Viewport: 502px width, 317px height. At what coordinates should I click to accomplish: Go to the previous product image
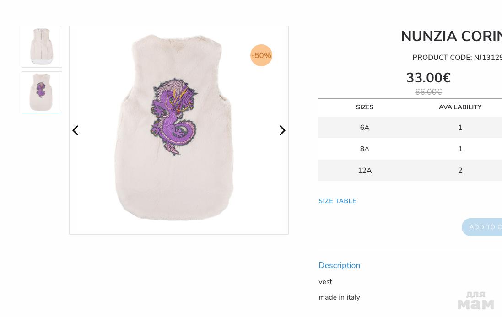pyautogui.click(x=76, y=130)
